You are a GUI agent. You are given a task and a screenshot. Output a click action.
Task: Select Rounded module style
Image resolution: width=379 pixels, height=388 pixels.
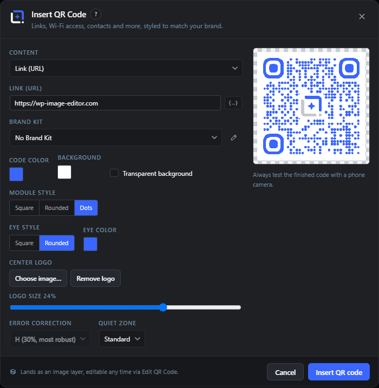(57, 208)
